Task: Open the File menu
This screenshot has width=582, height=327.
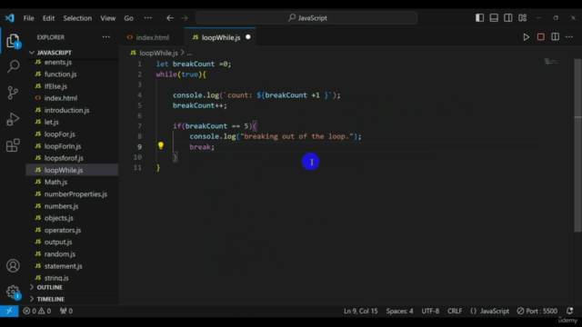Action: 28,18
